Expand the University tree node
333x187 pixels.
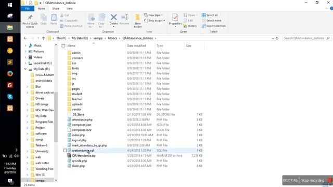pyautogui.click(x=28, y=151)
